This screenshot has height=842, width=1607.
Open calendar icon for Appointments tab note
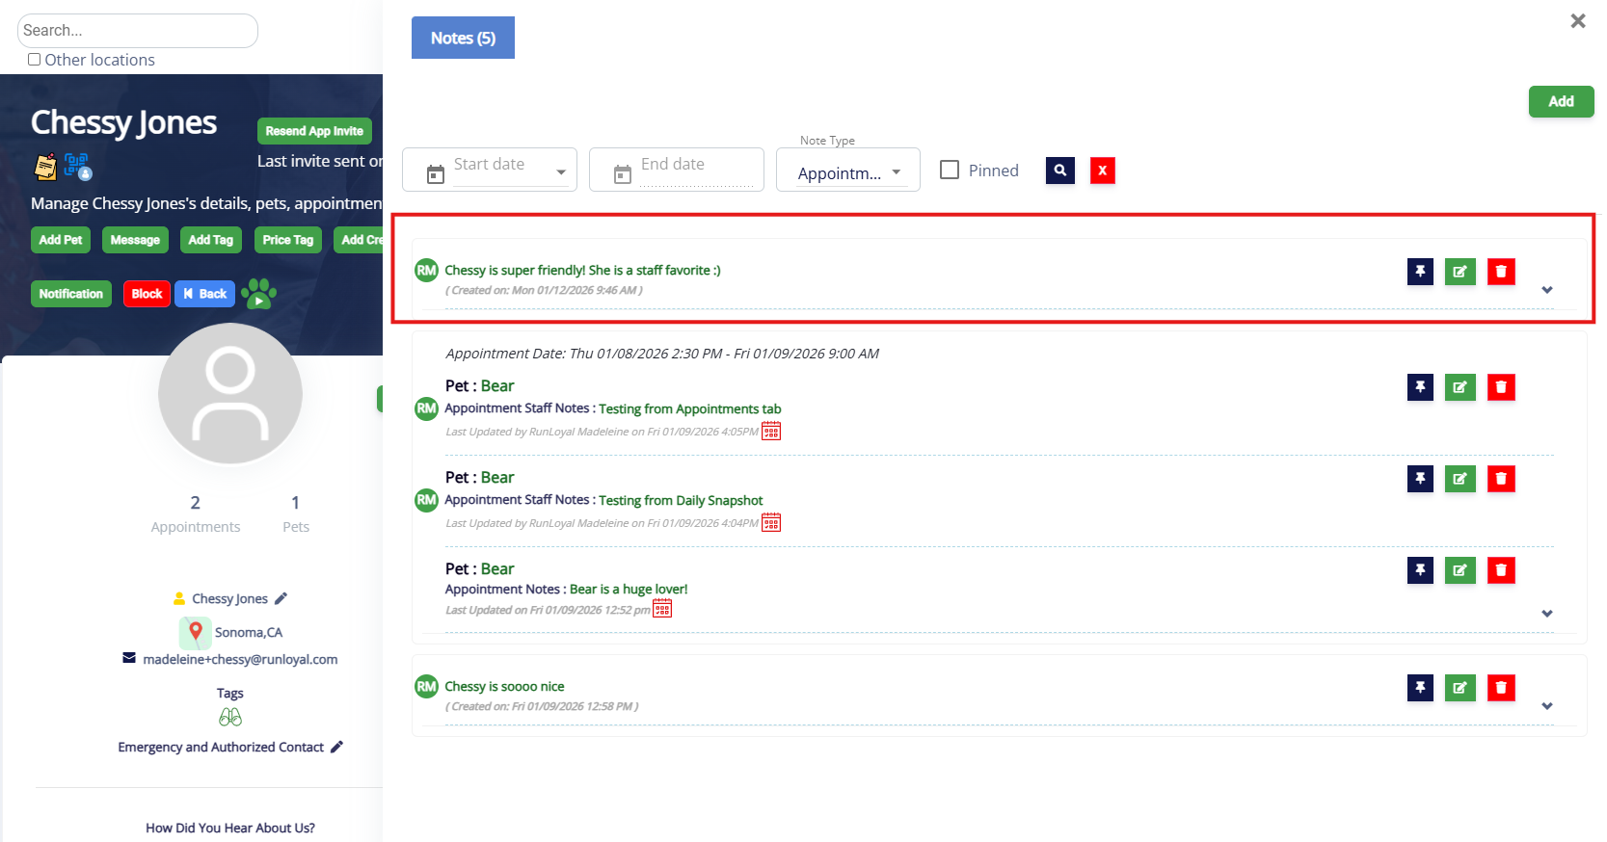[771, 431]
